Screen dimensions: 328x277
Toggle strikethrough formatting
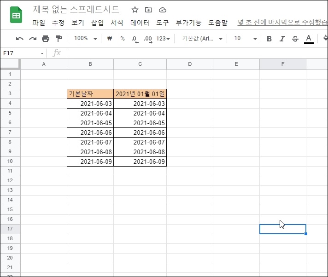click(x=295, y=39)
